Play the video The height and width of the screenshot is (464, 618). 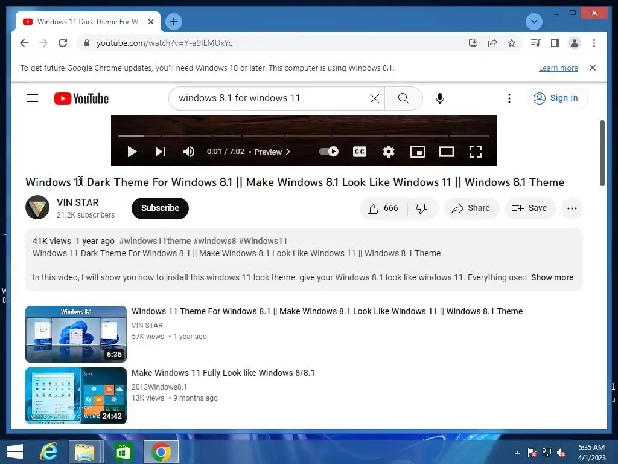[132, 152]
